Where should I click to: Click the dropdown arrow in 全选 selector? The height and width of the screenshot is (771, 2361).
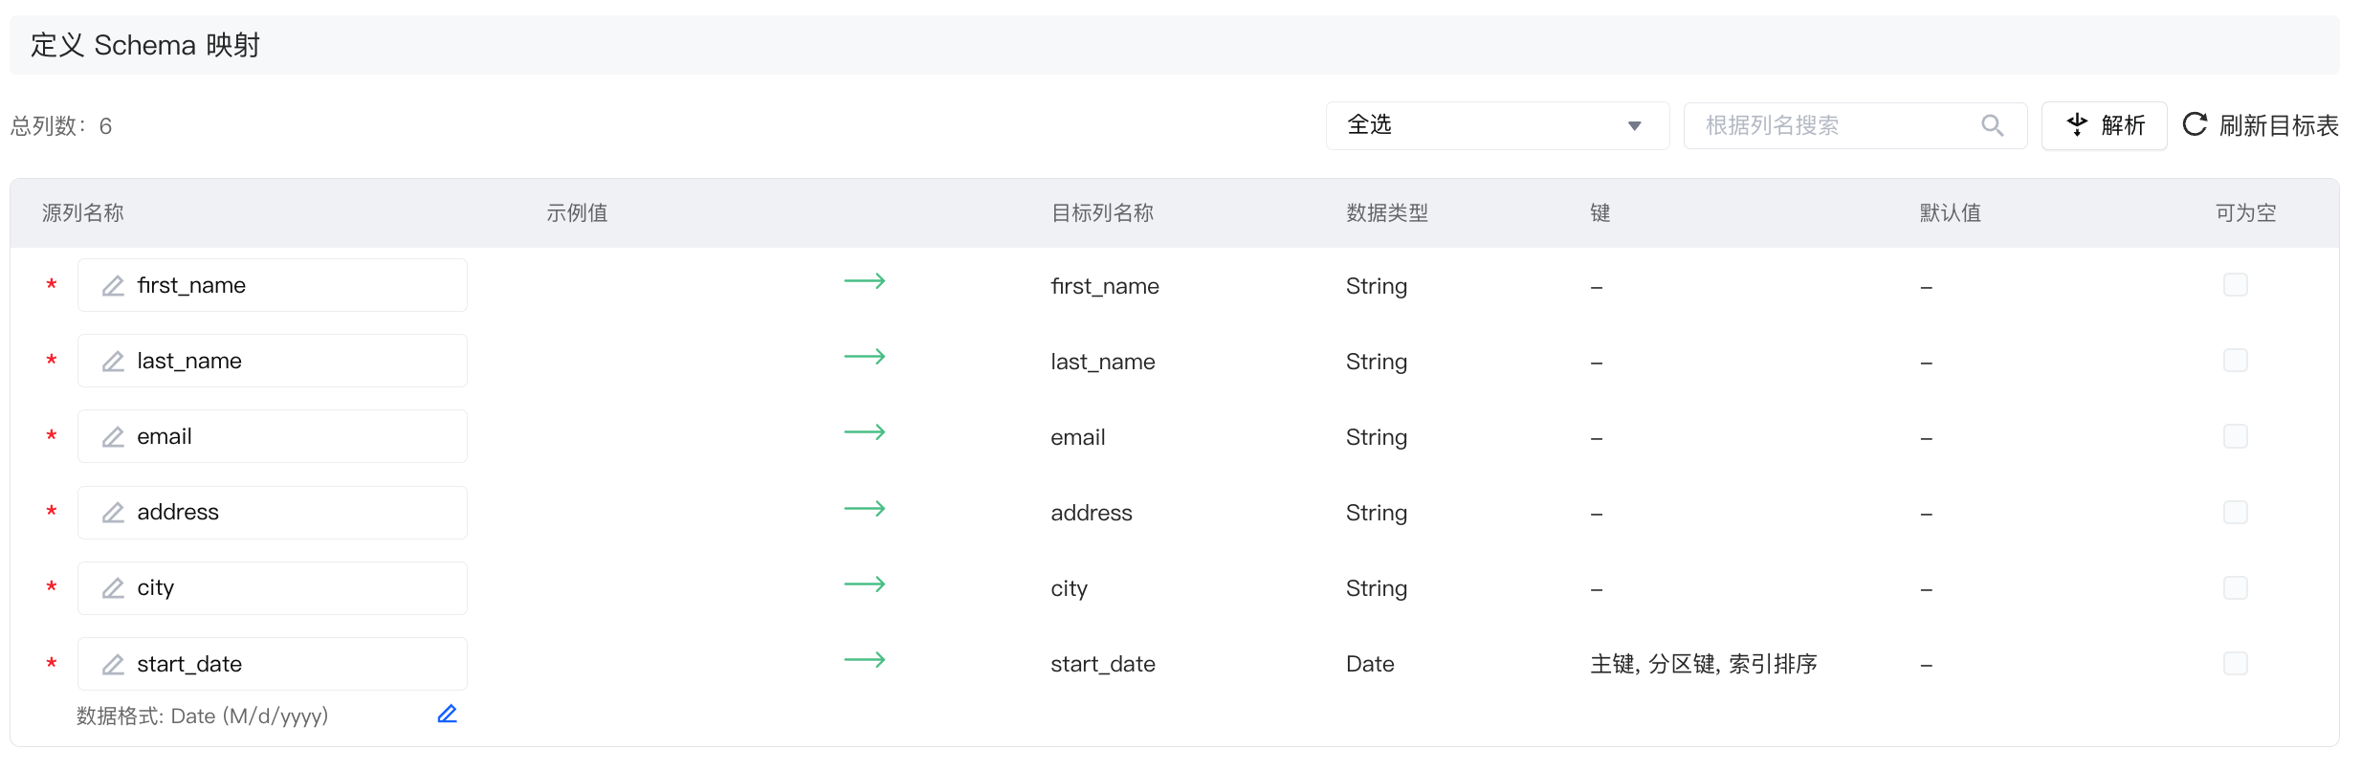pos(1634,126)
